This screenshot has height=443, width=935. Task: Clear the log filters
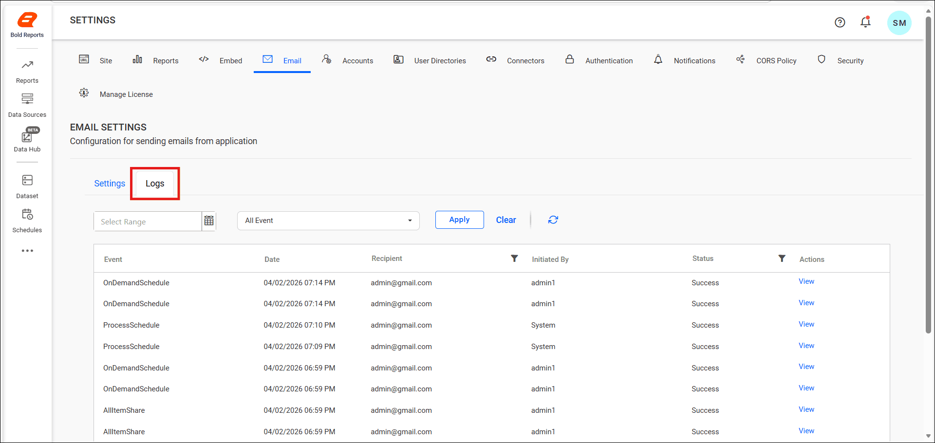pos(506,220)
